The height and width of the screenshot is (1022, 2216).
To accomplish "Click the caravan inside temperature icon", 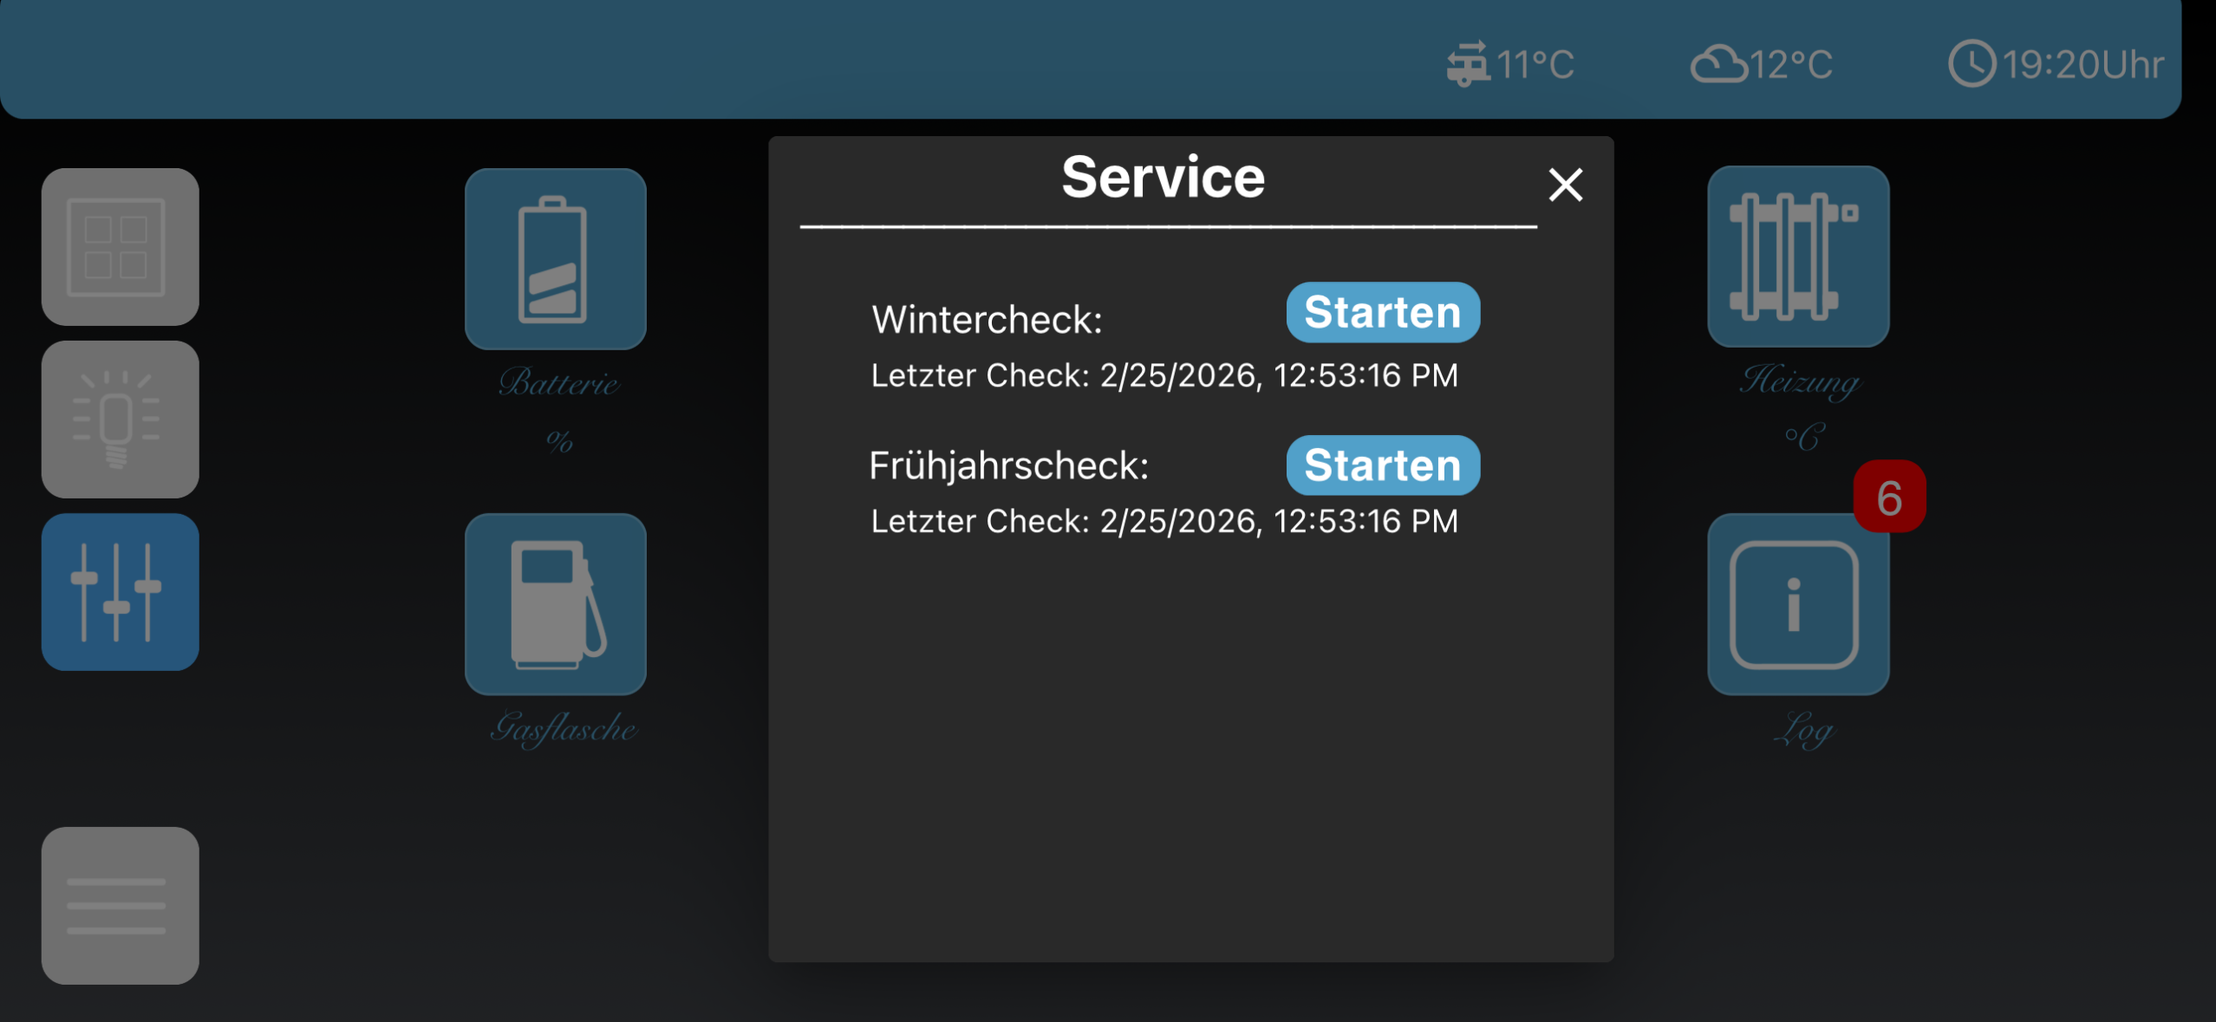I will pos(1467,64).
